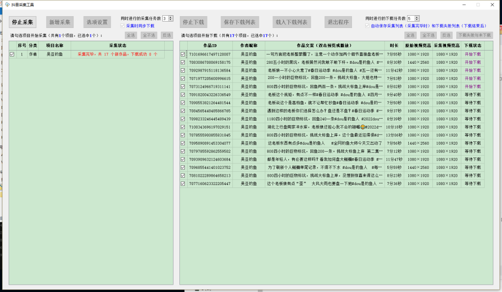Select the red 采集完毕 status text
The width and height of the screenshot is (502, 292).
118,54
